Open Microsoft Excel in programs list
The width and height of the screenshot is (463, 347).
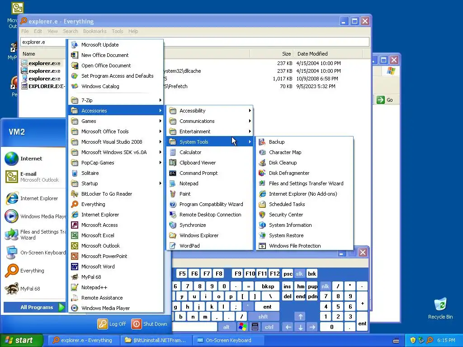116,235
